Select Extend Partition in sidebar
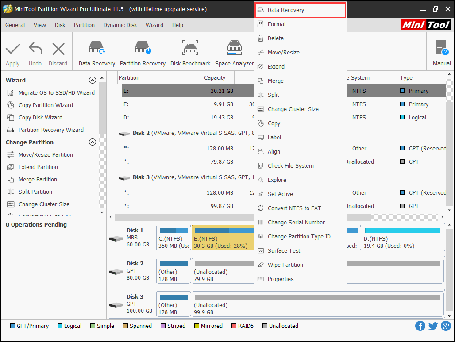This screenshot has width=455, height=342. pos(32,167)
